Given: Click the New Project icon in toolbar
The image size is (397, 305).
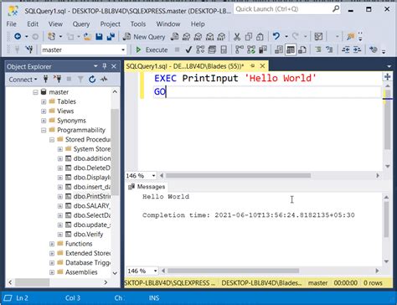Looking at the screenshot, I should [52, 36].
